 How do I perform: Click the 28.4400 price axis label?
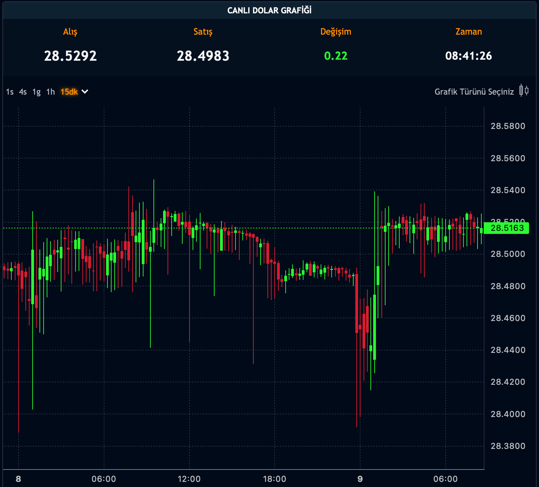508,350
